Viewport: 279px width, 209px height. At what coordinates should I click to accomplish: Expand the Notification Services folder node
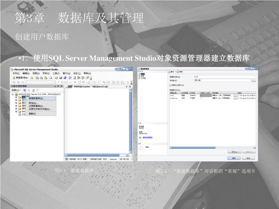coord(16,111)
